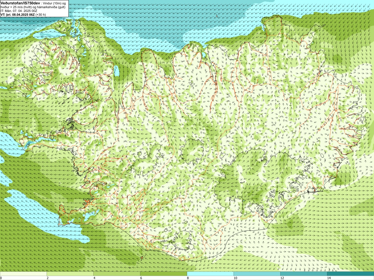The width and height of the screenshot is (374, 280).
Task: Click the 'Vindur (10m) og' label
Action: (54, 3)
